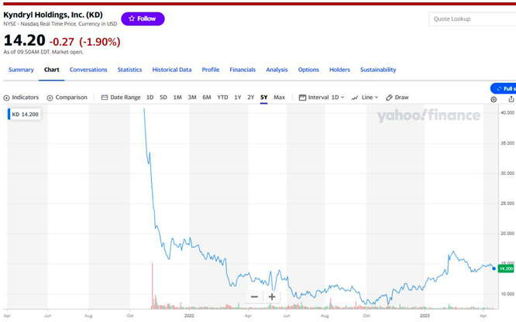Set chart range to 1Y
Image resolution: width=516 pixels, height=322 pixels.
pyautogui.click(x=238, y=98)
